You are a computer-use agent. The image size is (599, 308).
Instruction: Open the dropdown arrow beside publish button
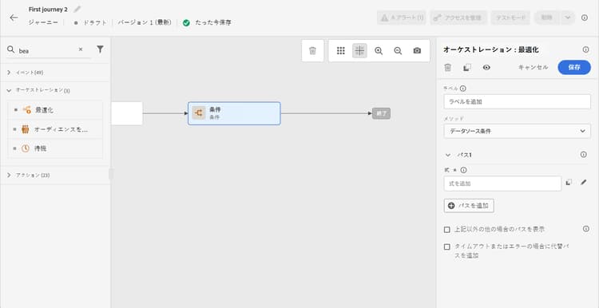(x=568, y=18)
